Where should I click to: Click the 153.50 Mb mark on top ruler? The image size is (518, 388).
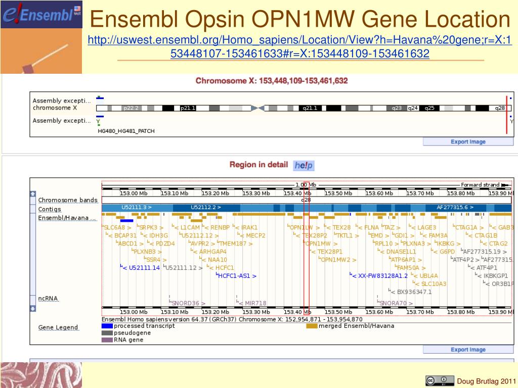[x=338, y=193]
